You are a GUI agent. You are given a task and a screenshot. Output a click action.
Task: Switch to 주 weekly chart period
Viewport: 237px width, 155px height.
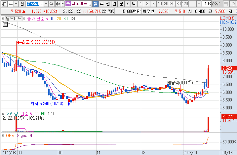pyautogui.click(x=102, y=4)
